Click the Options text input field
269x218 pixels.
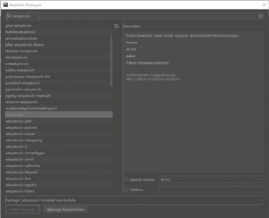pyautogui.click(x=211, y=190)
